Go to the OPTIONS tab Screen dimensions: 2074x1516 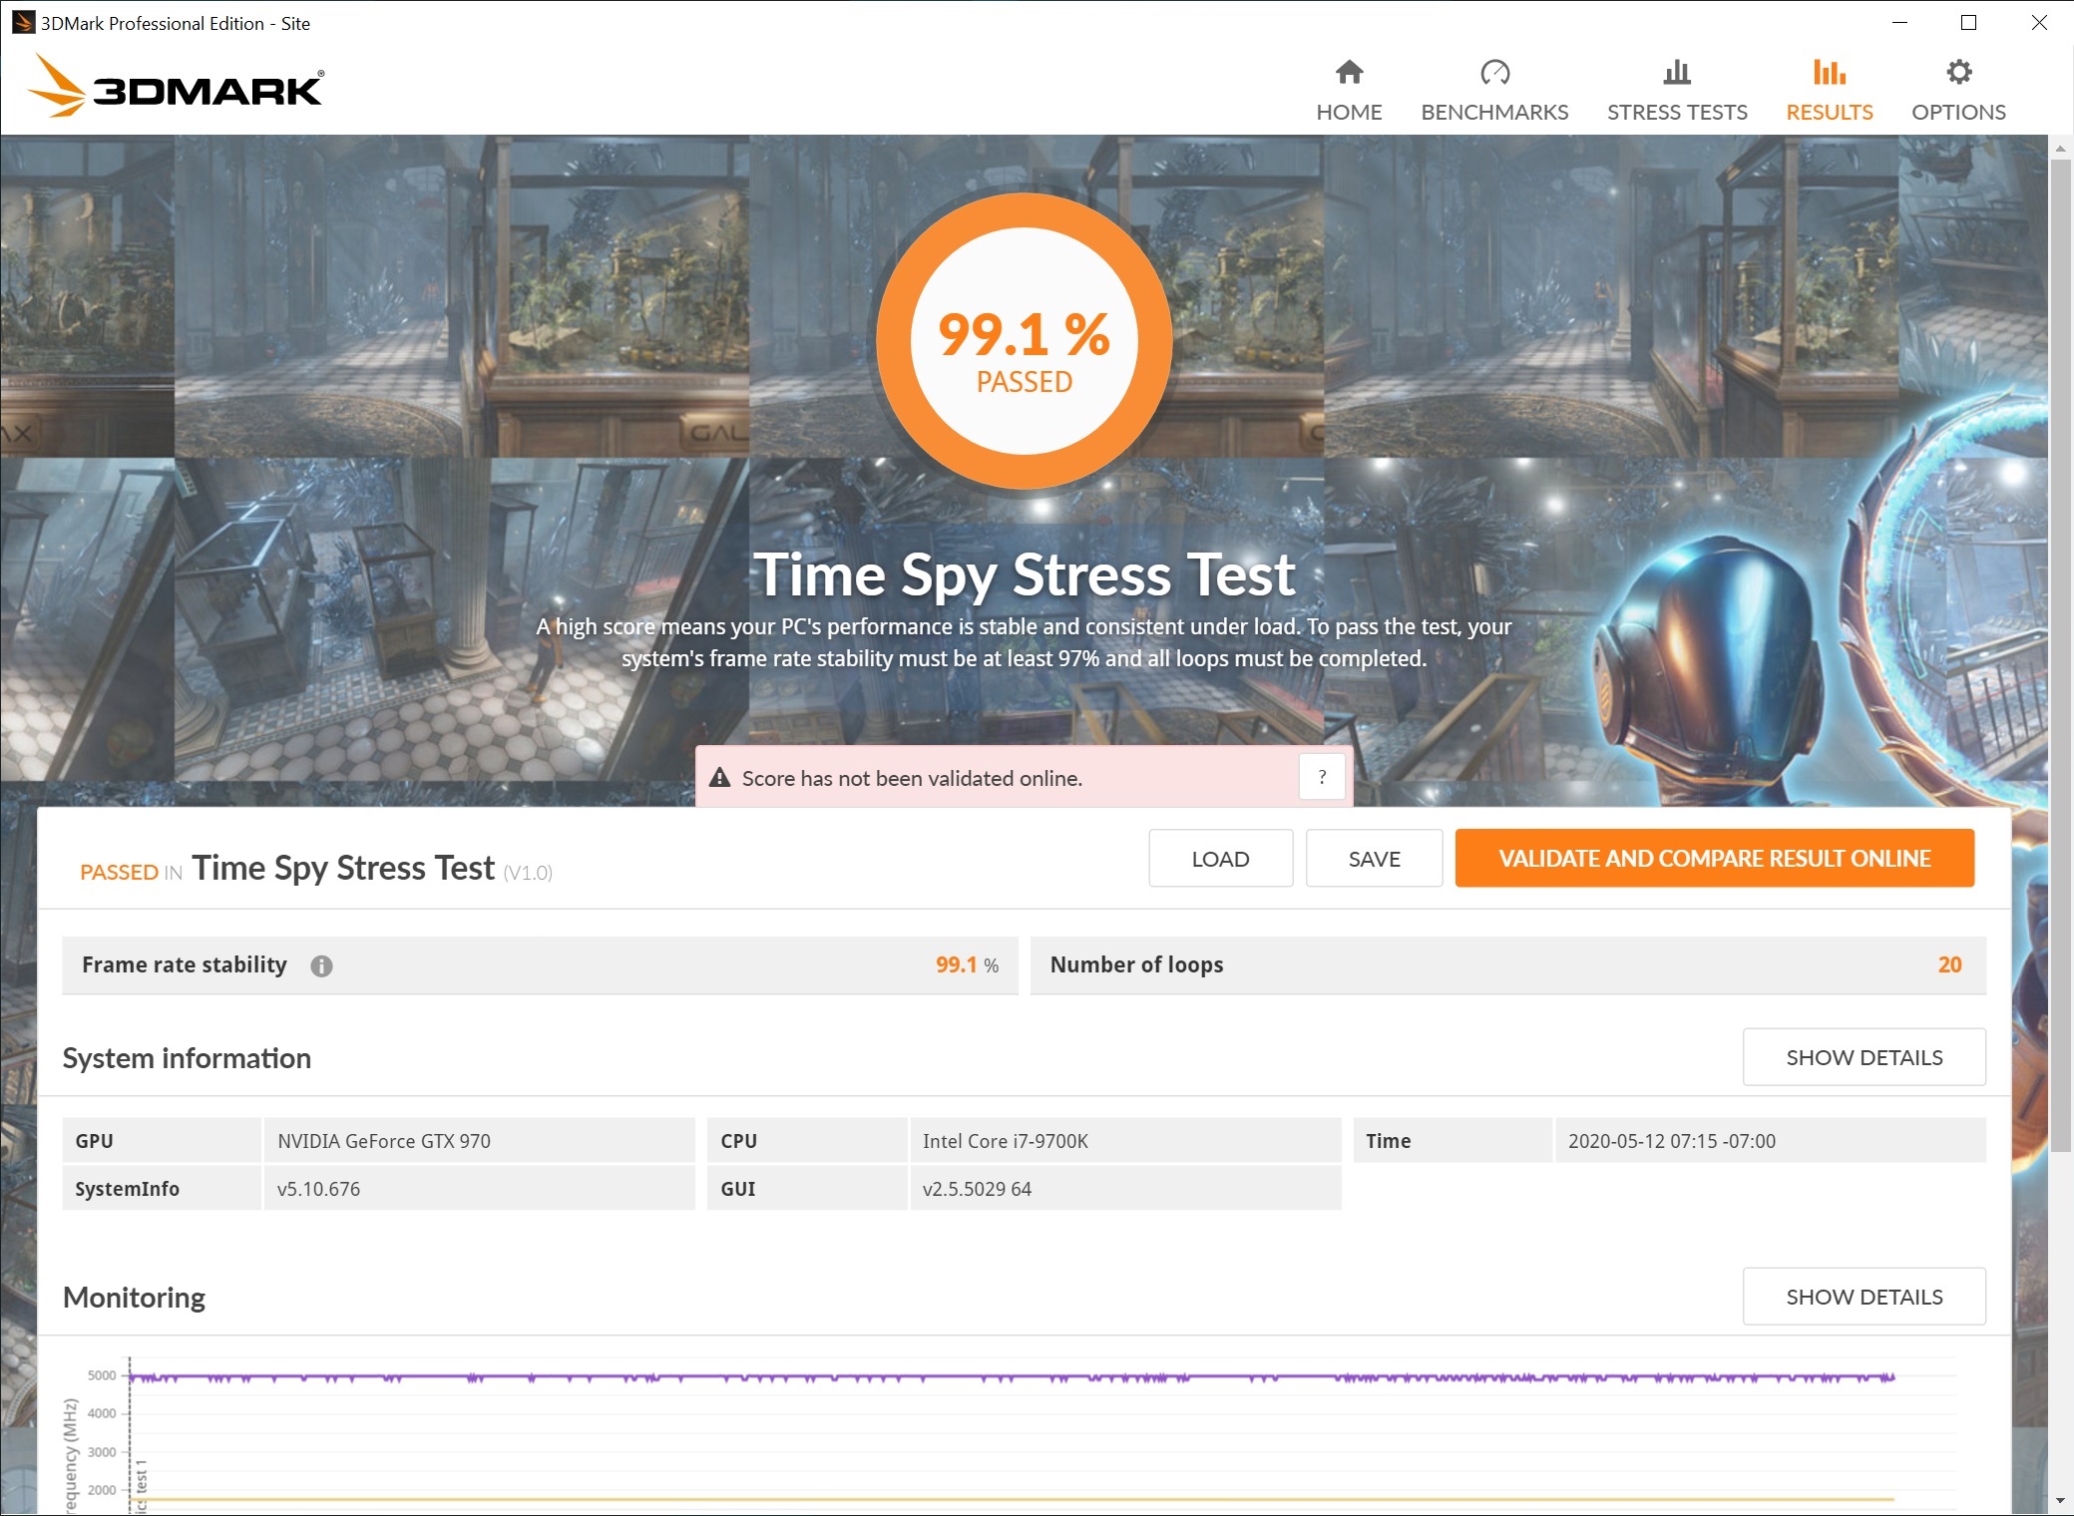click(x=1958, y=91)
